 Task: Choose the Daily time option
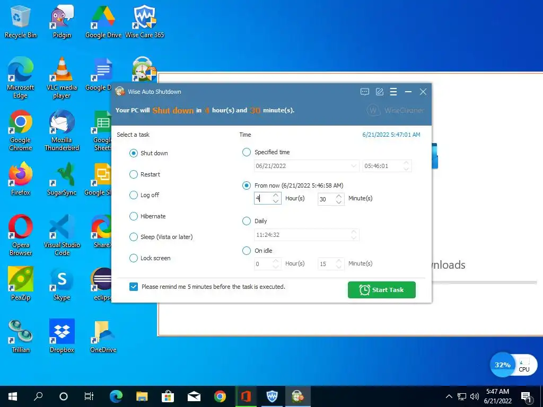[x=246, y=221]
